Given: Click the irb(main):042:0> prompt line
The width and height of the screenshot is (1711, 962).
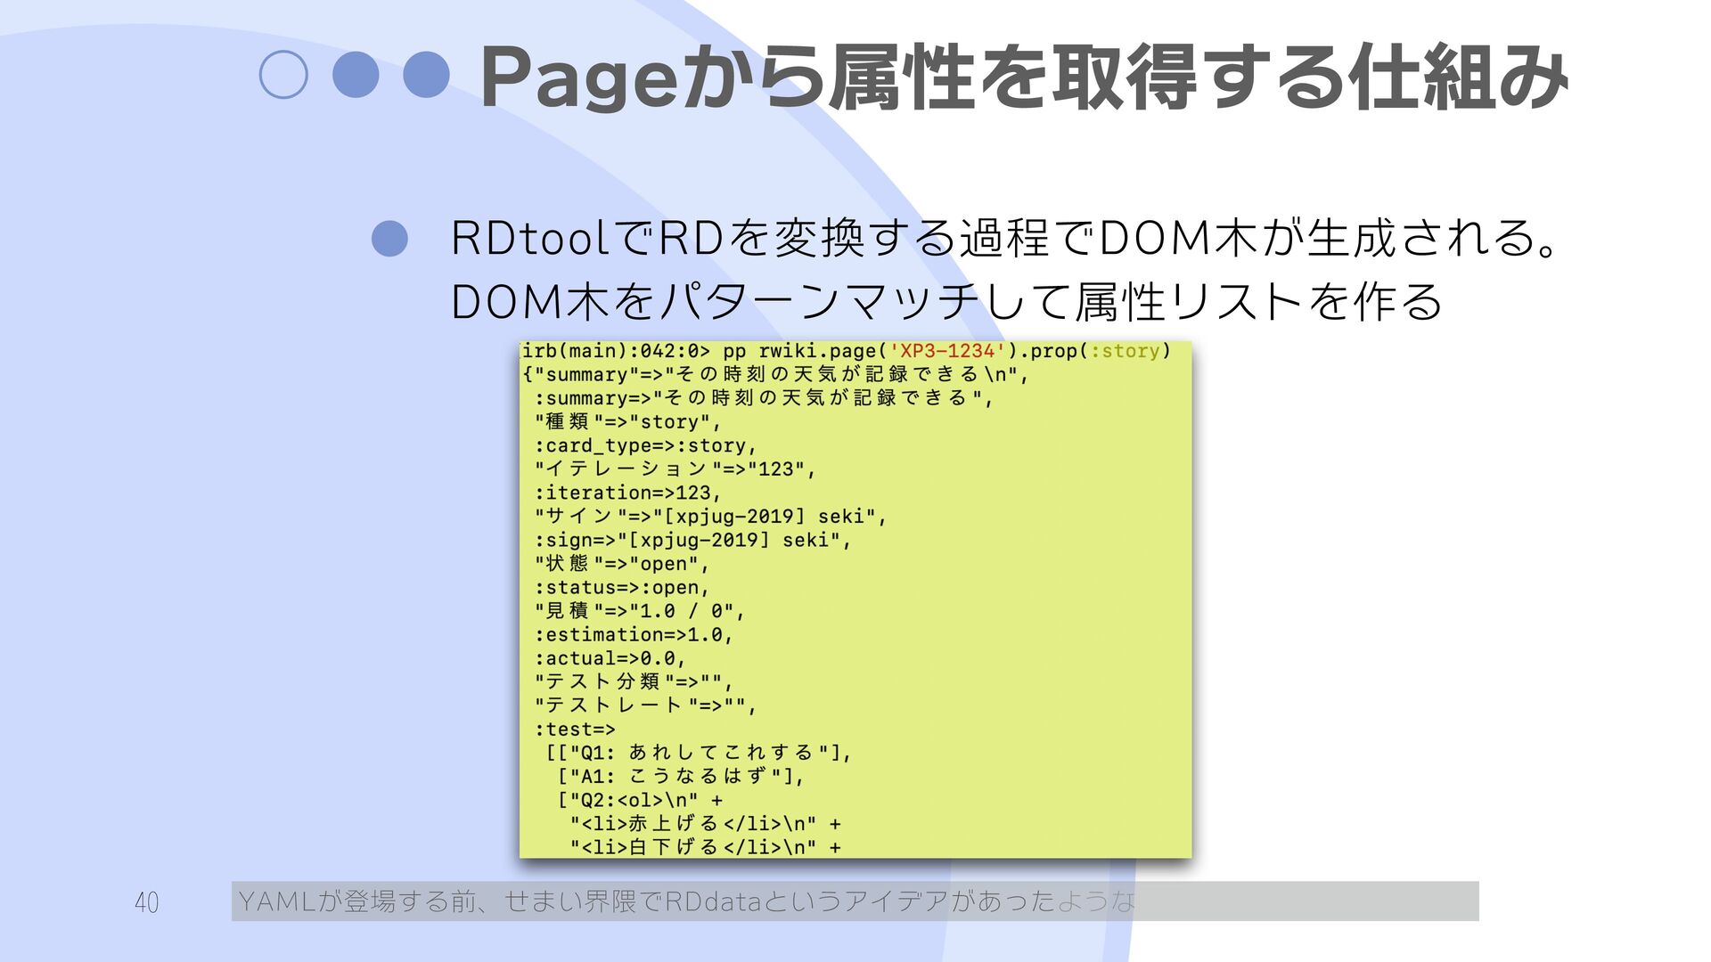Looking at the screenshot, I should [615, 351].
